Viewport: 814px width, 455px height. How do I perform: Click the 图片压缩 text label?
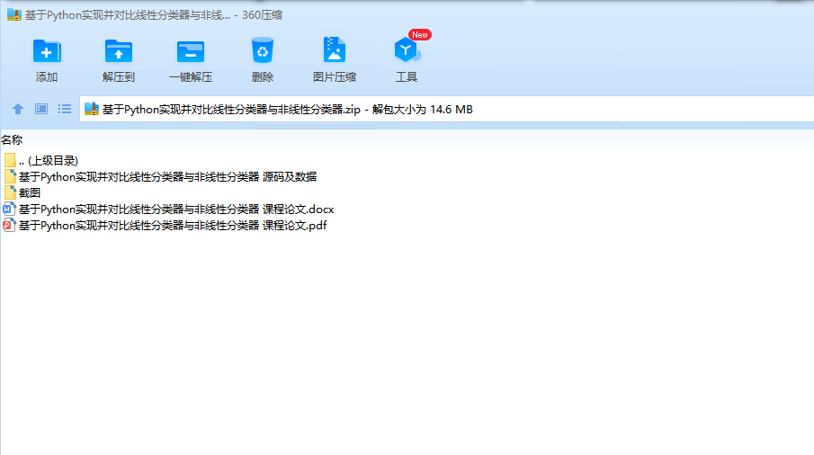(335, 77)
